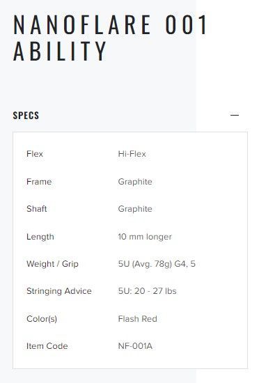Click the Shaft label
Screen dimensions: 259x383
tap(37, 209)
